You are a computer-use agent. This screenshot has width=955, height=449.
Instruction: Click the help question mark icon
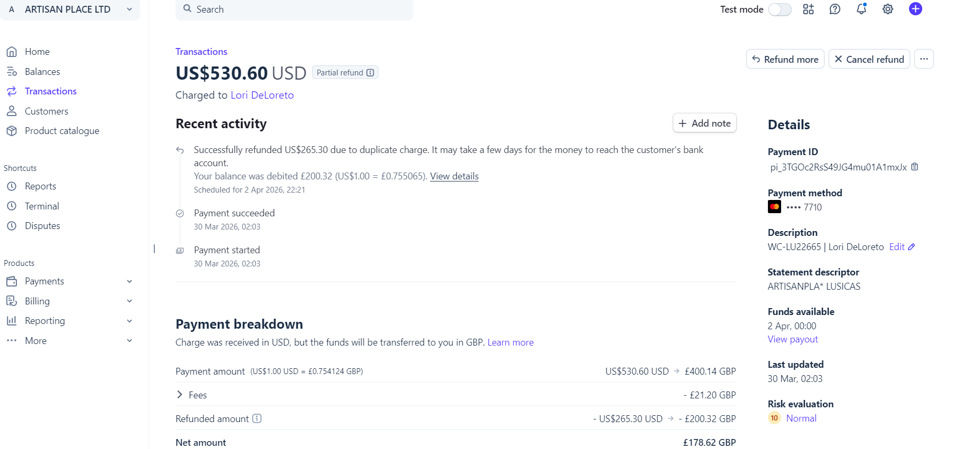coord(835,9)
